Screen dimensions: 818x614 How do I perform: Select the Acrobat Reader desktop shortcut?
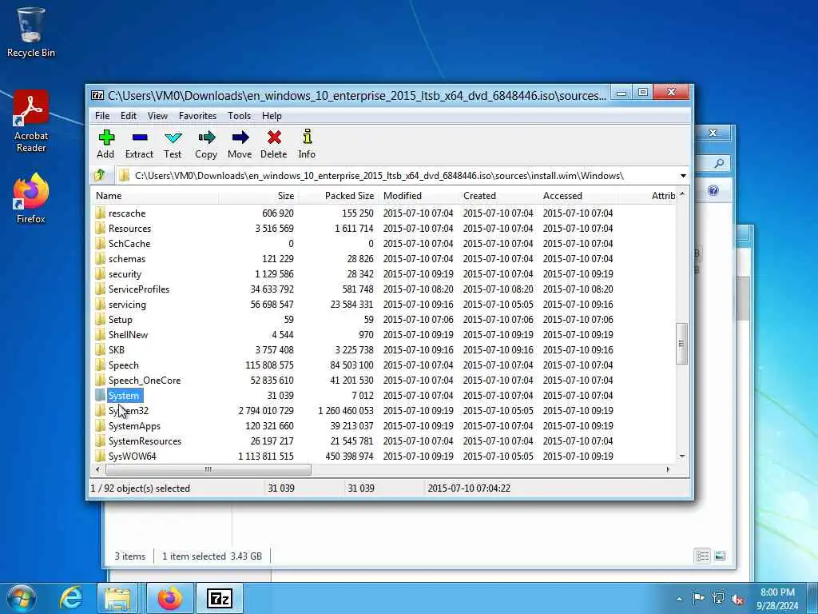[x=31, y=122]
